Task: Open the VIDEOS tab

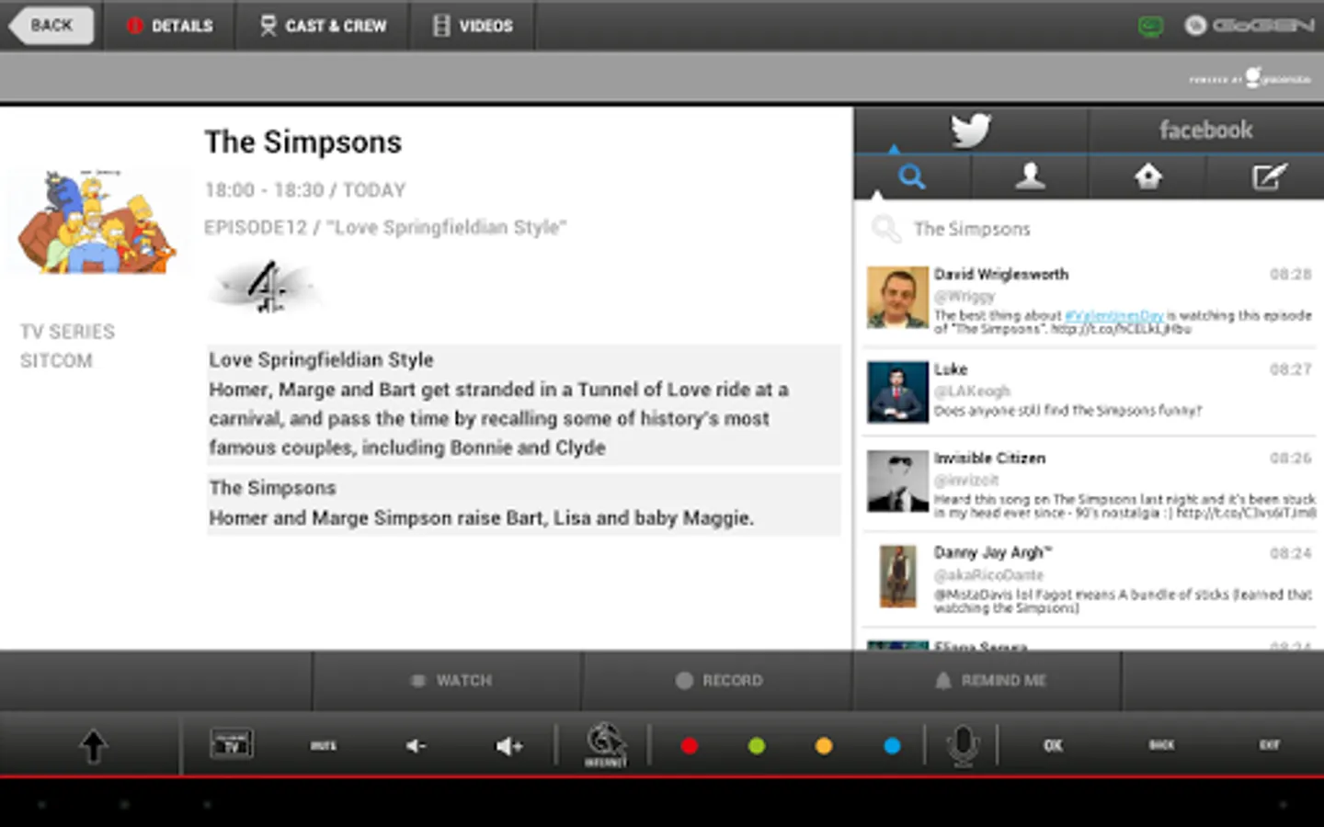Action: point(473,26)
